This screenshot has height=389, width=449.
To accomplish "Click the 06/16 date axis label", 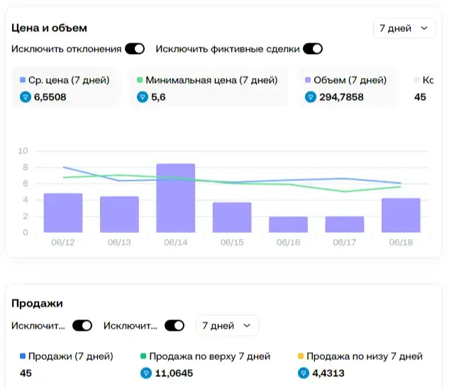I will pos(289,243).
